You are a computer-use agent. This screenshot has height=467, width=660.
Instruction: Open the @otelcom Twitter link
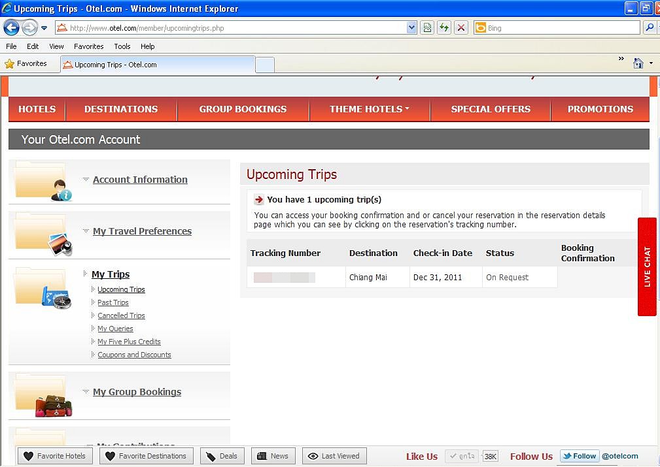tap(619, 456)
